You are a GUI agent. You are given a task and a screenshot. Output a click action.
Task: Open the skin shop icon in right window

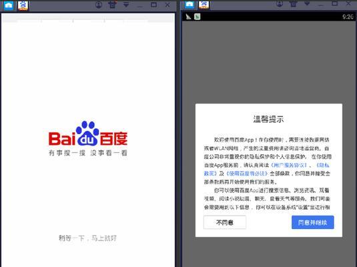[x=293, y=3]
